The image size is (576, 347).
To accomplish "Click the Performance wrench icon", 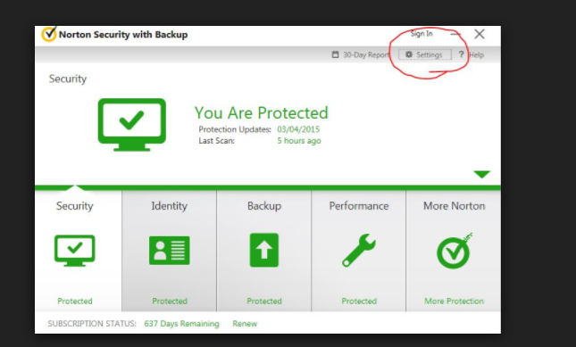I will click(x=358, y=250).
